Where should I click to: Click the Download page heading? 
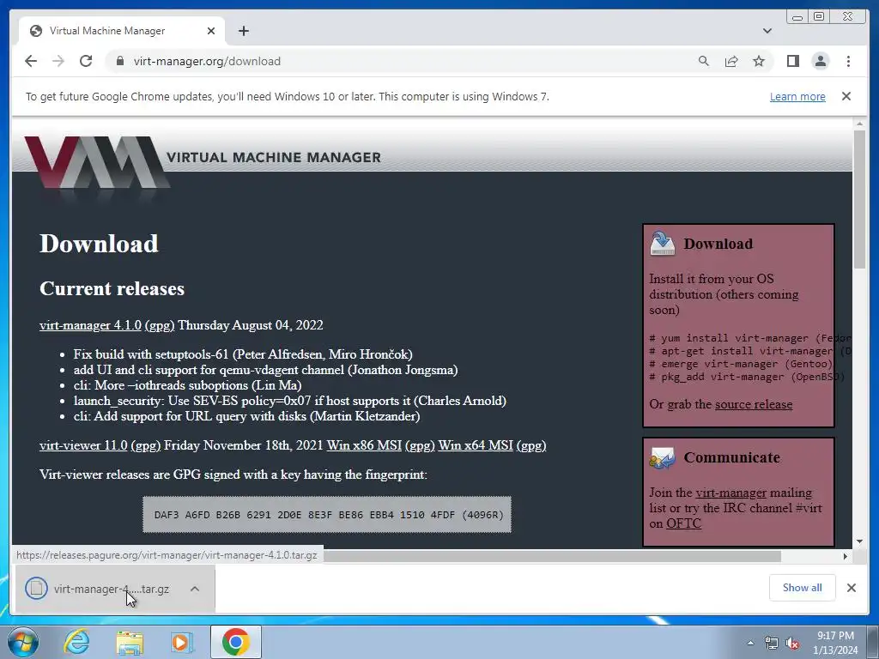[99, 244]
